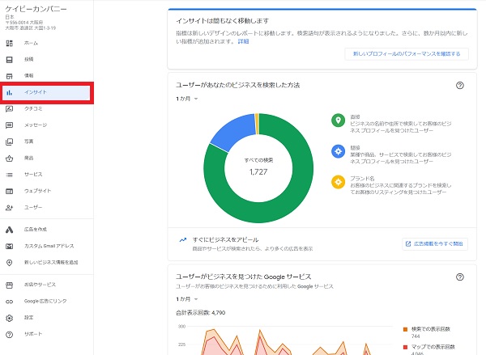This screenshot has width=486, height=355.
Task: Open Google 広告にリンク in sidebar
Action: pos(46,301)
